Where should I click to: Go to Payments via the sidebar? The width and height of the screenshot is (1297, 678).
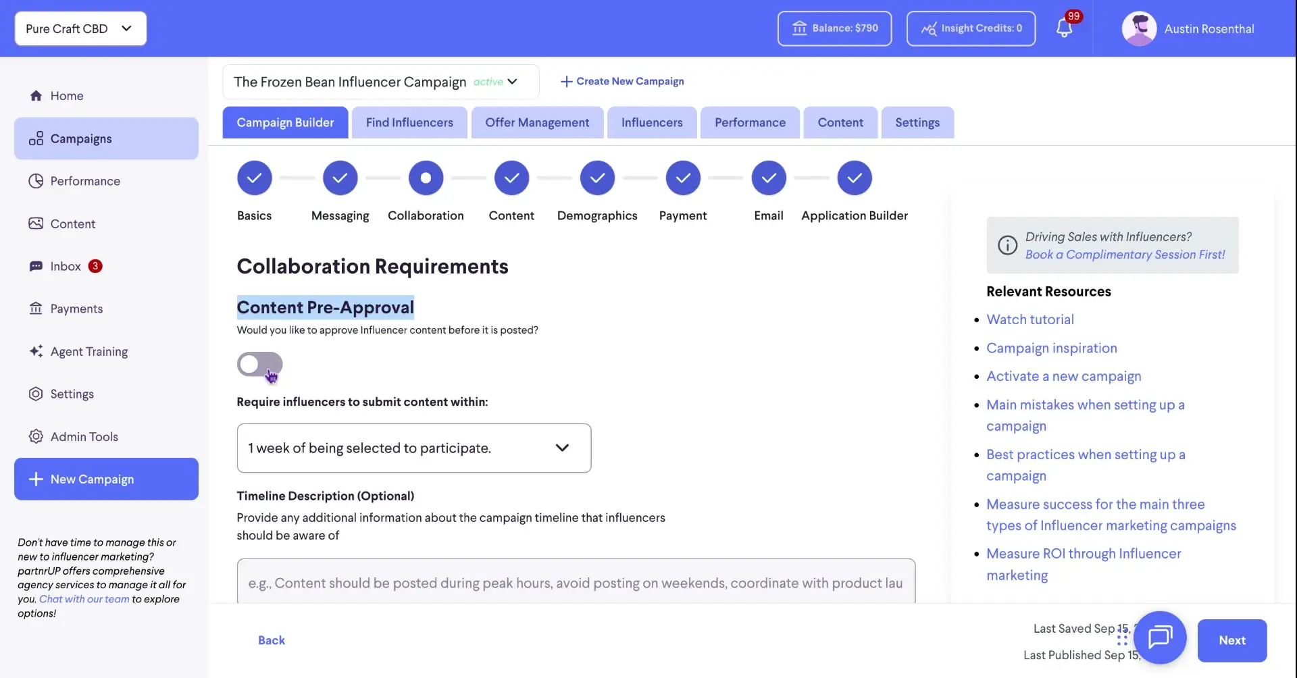76,309
